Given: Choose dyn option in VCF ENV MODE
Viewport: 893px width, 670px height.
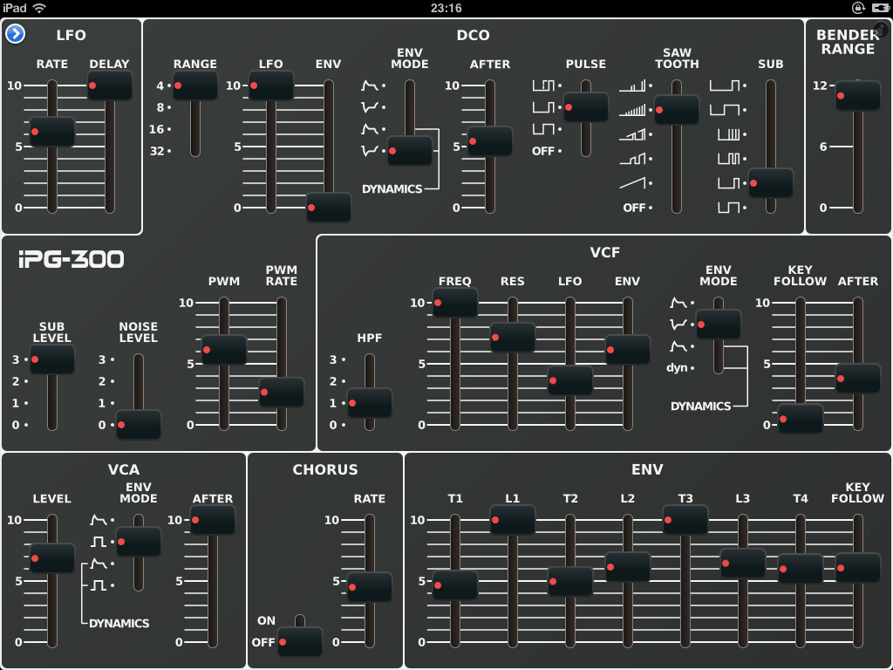Looking at the screenshot, I should pyautogui.click(x=678, y=368).
